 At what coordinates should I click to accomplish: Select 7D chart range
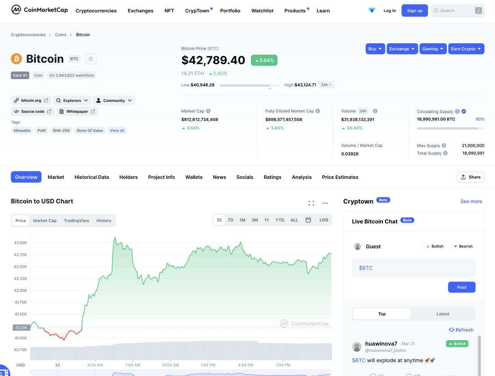[x=230, y=220]
